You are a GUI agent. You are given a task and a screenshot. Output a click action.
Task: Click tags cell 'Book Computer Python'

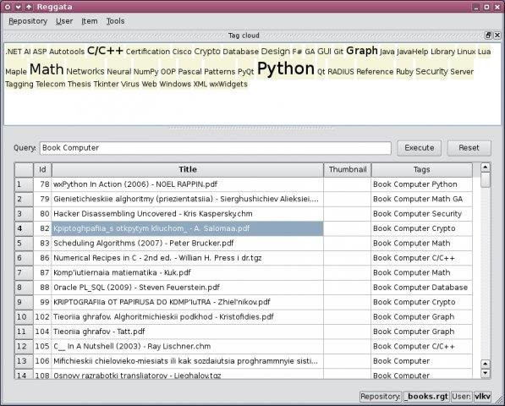tap(421, 184)
